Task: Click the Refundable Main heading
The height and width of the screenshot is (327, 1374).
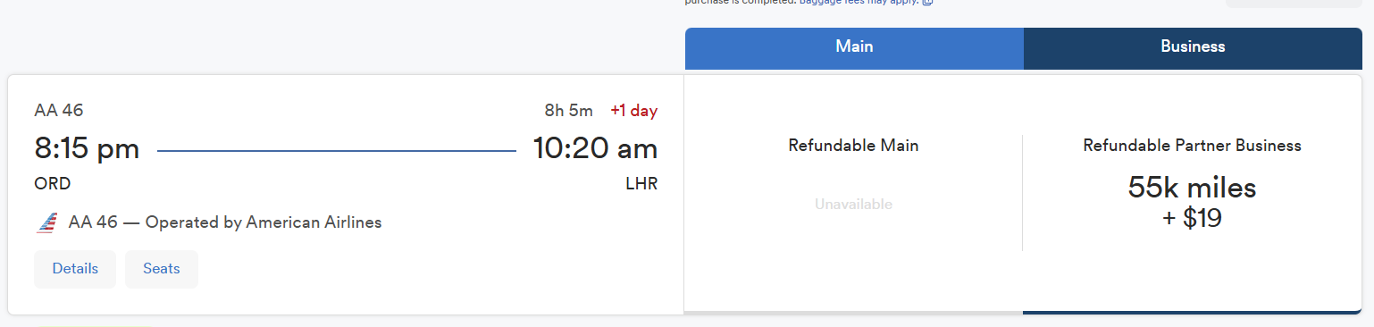Action: [853, 146]
